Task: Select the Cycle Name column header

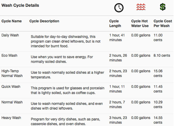Action: [12, 21]
